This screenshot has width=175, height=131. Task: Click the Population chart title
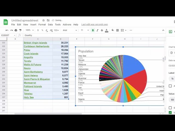86,51
